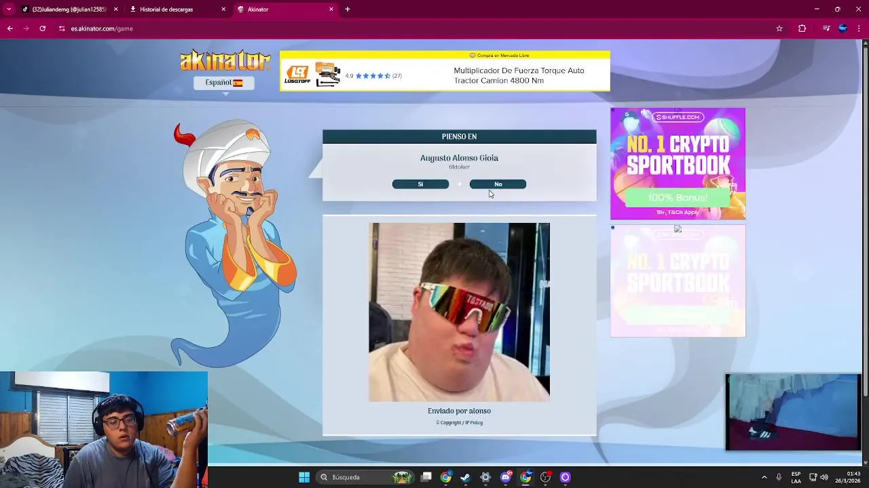
Task: Open the media controls icon
Action: pyautogui.click(x=826, y=28)
